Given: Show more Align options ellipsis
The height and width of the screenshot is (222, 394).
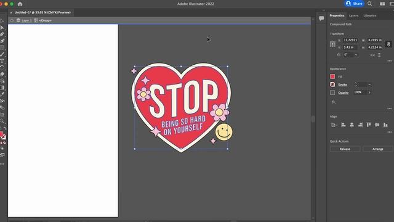Looking at the screenshot, I should pyautogui.click(x=389, y=132).
